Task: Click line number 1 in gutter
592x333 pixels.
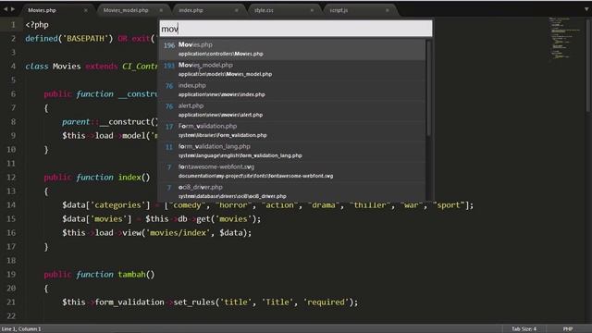Action: (x=13, y=25)
